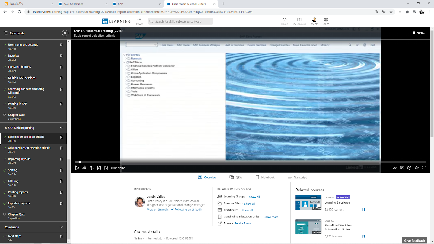434x244 pixels.
Task: Show all Certificates
Action: coord(247,210)
